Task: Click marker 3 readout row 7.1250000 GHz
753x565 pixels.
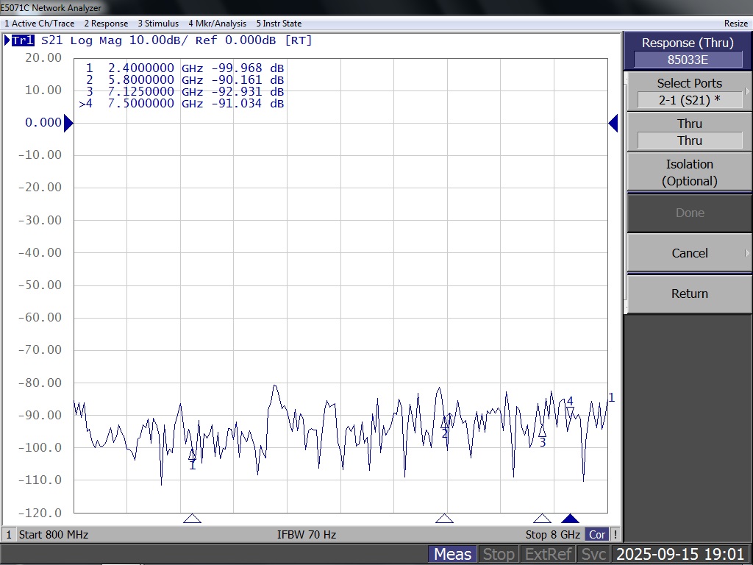Action: (x=185, y=92)
